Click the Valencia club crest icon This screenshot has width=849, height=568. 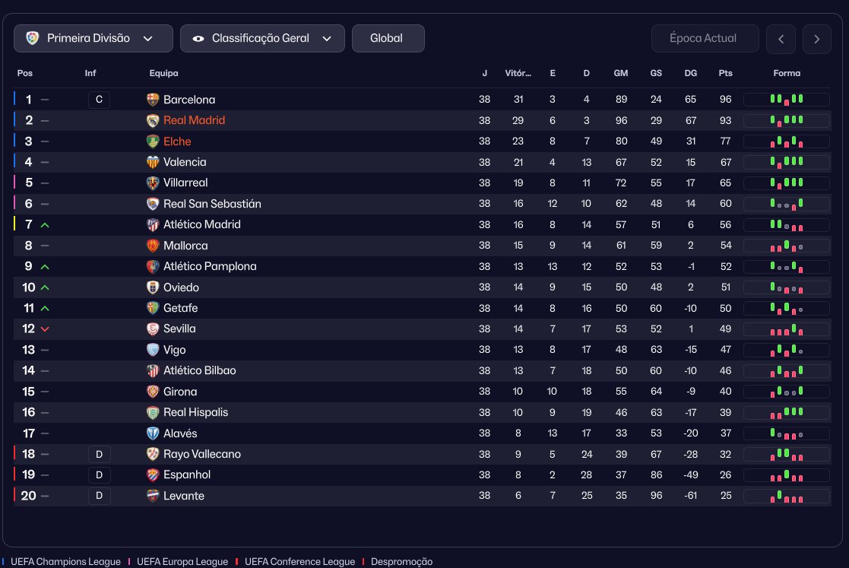153,162
